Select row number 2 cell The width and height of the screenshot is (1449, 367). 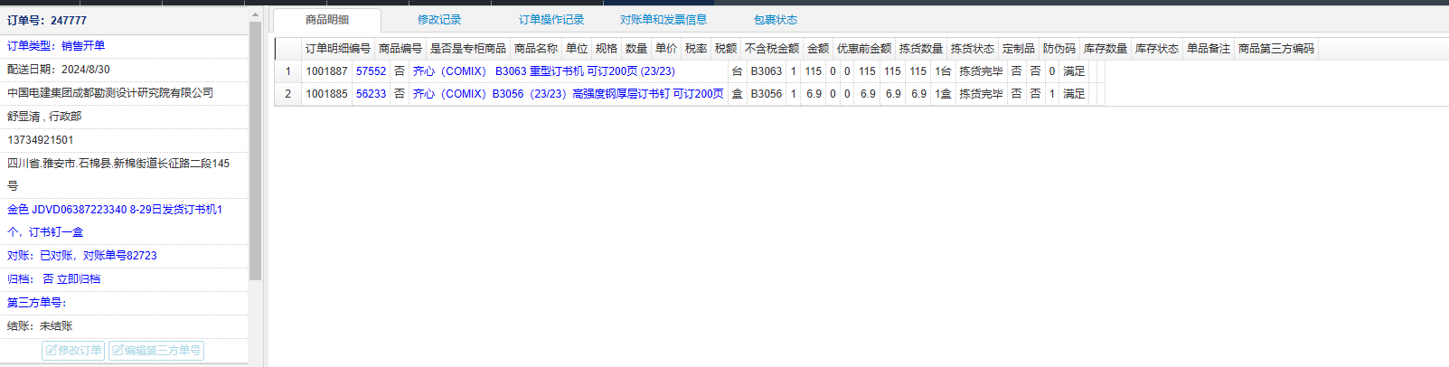click(288, 94)
